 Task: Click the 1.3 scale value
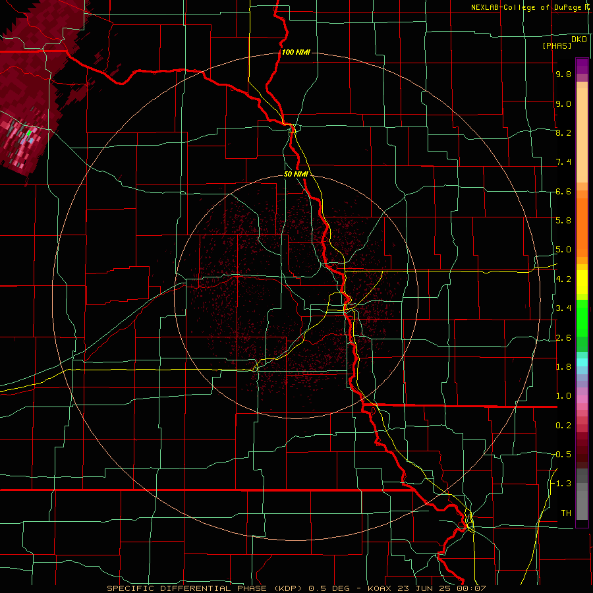[563, 484]
